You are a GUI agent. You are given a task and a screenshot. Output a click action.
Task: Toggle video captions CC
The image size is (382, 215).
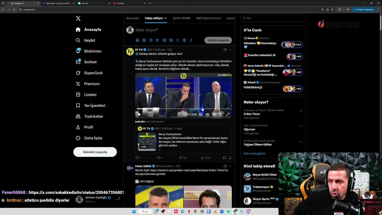(201, 114)
